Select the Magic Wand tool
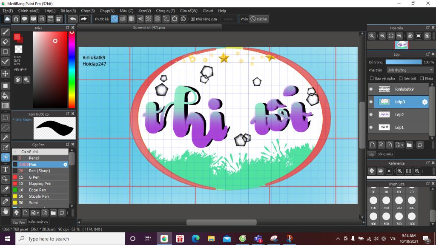Screen dimensions: 436x245 tap(6, 137)
